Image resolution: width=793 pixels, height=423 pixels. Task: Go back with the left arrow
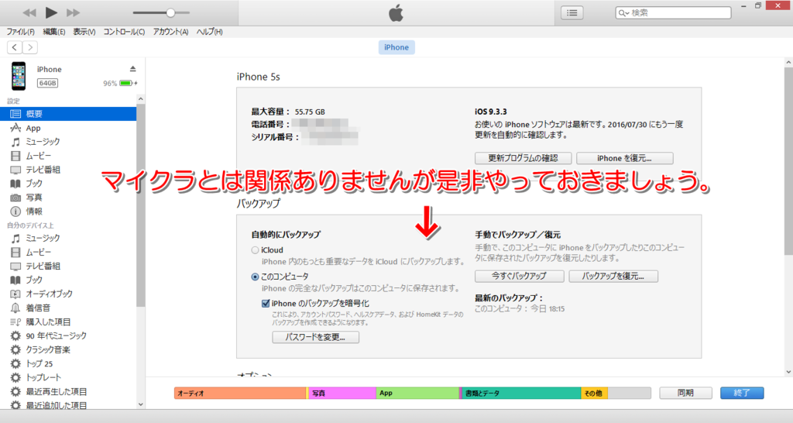click(14, 47)
